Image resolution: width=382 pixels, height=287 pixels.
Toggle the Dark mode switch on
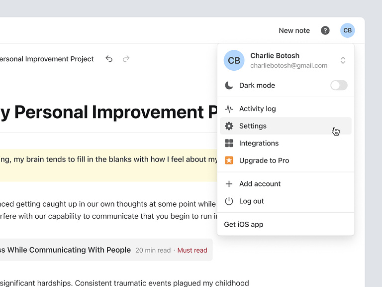click(339, 85)
